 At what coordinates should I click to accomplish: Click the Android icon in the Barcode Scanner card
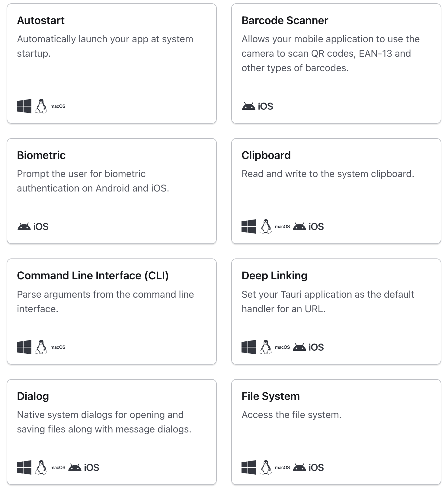249,106
